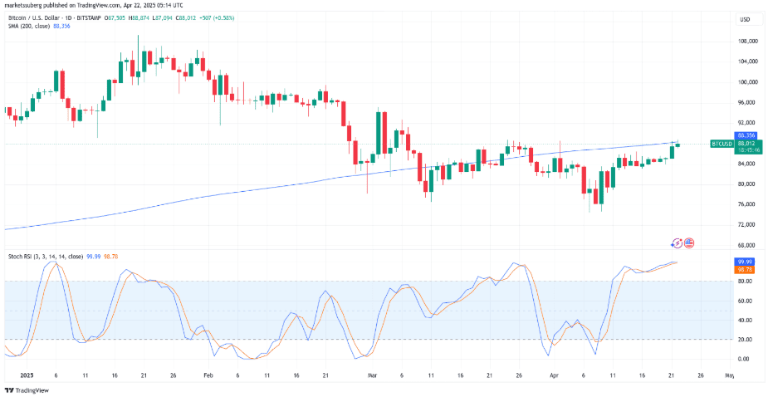Open the USD currency label on price axis

[x=743, y=20]
